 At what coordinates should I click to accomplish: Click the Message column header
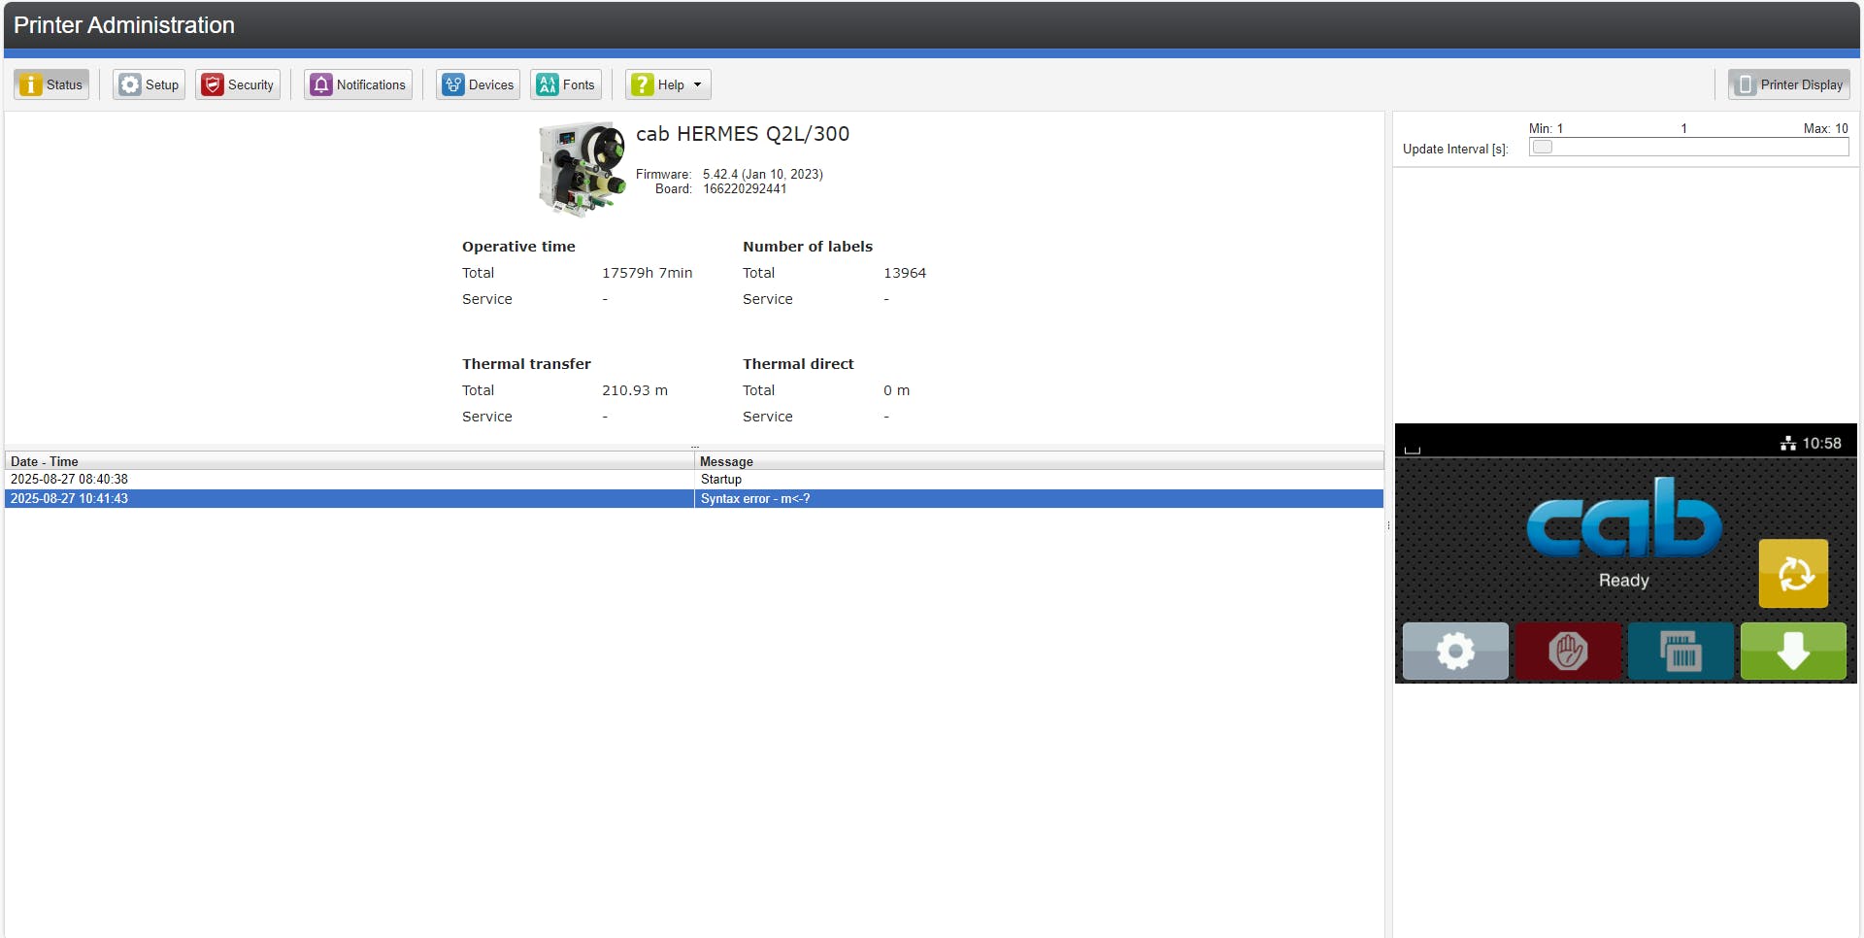tap(1039, 461)
